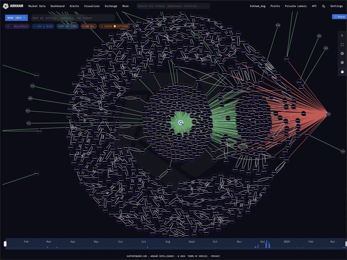347x260 pixels.
Task: Click the tall December bar on timeline
Action: tap(266, 244)
